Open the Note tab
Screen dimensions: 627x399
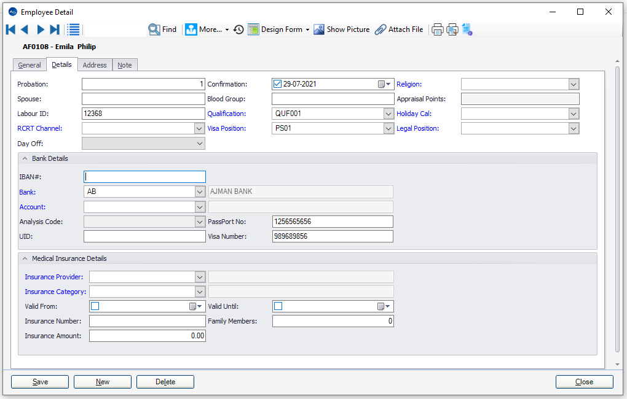(125, 64)
